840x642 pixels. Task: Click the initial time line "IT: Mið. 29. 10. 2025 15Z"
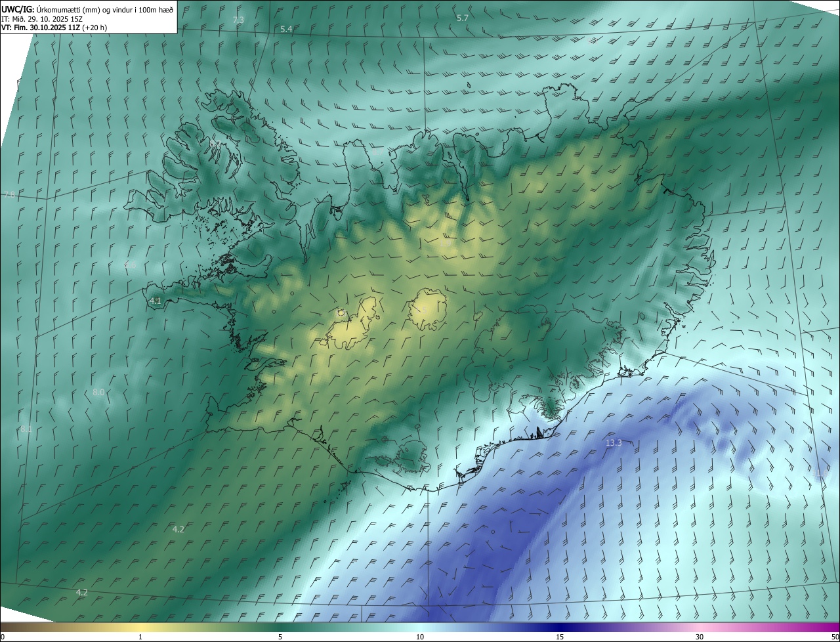(x=42, y=18)
